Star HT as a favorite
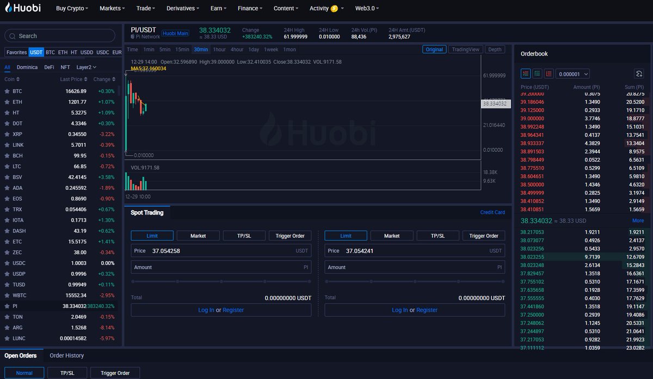The width and height of the screenshot is (653, 379). (x=7, y=113)
